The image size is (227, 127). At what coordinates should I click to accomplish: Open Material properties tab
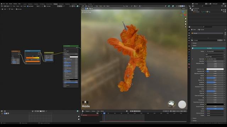[189, 64]
